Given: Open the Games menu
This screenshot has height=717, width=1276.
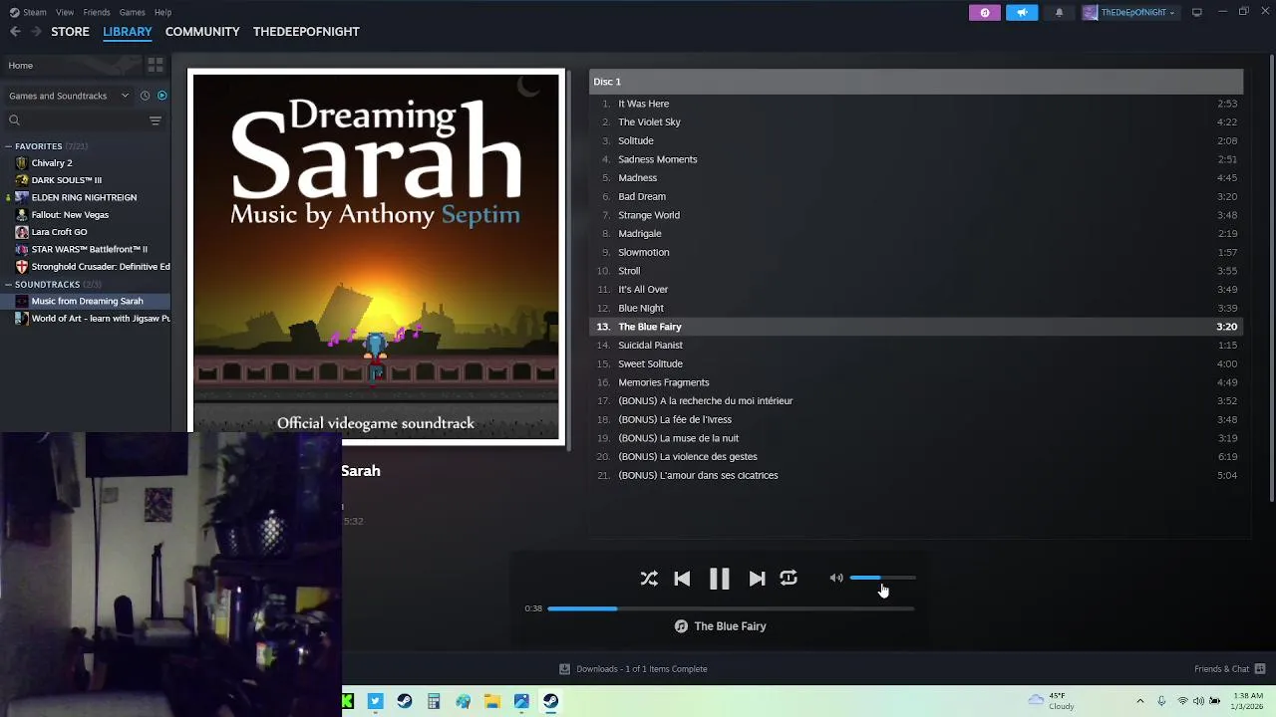Looking at the screenshot, I should coord(132,12).
